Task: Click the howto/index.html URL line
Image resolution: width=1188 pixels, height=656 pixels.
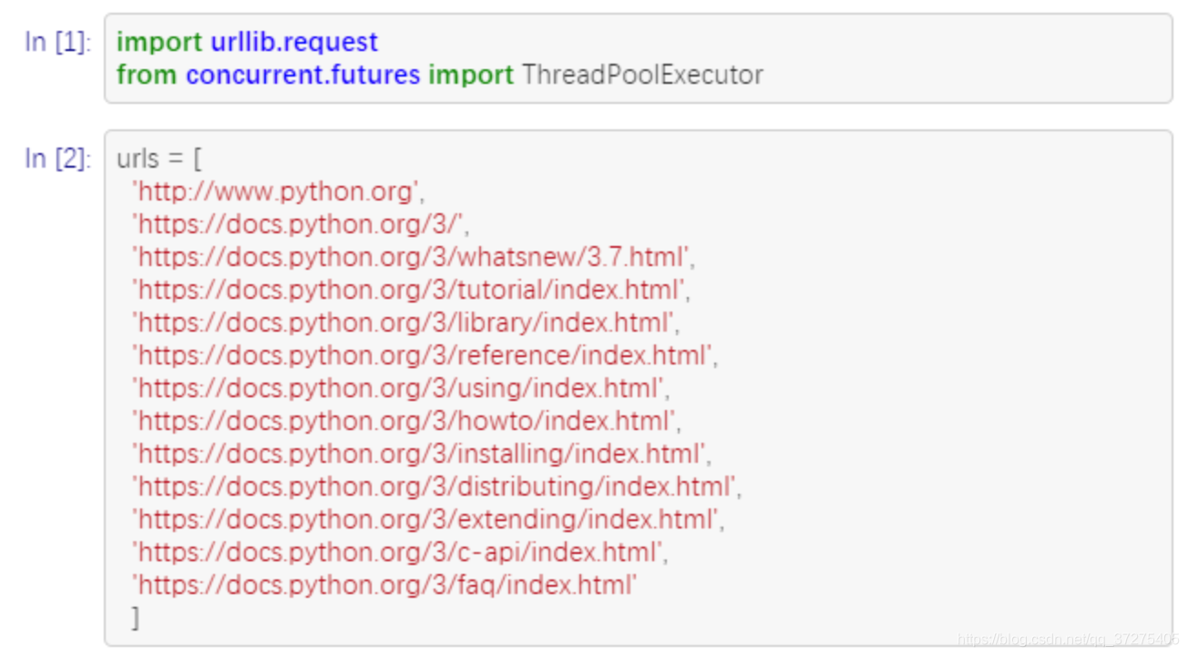Action: (x=406, y=421)
